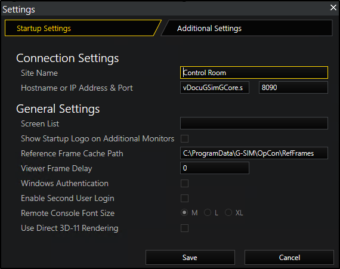Click the Connection Settings heading
The height and width of the screenshot is (269, 340).
67,58
